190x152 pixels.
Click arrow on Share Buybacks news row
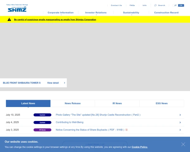[x=180, y=130]
